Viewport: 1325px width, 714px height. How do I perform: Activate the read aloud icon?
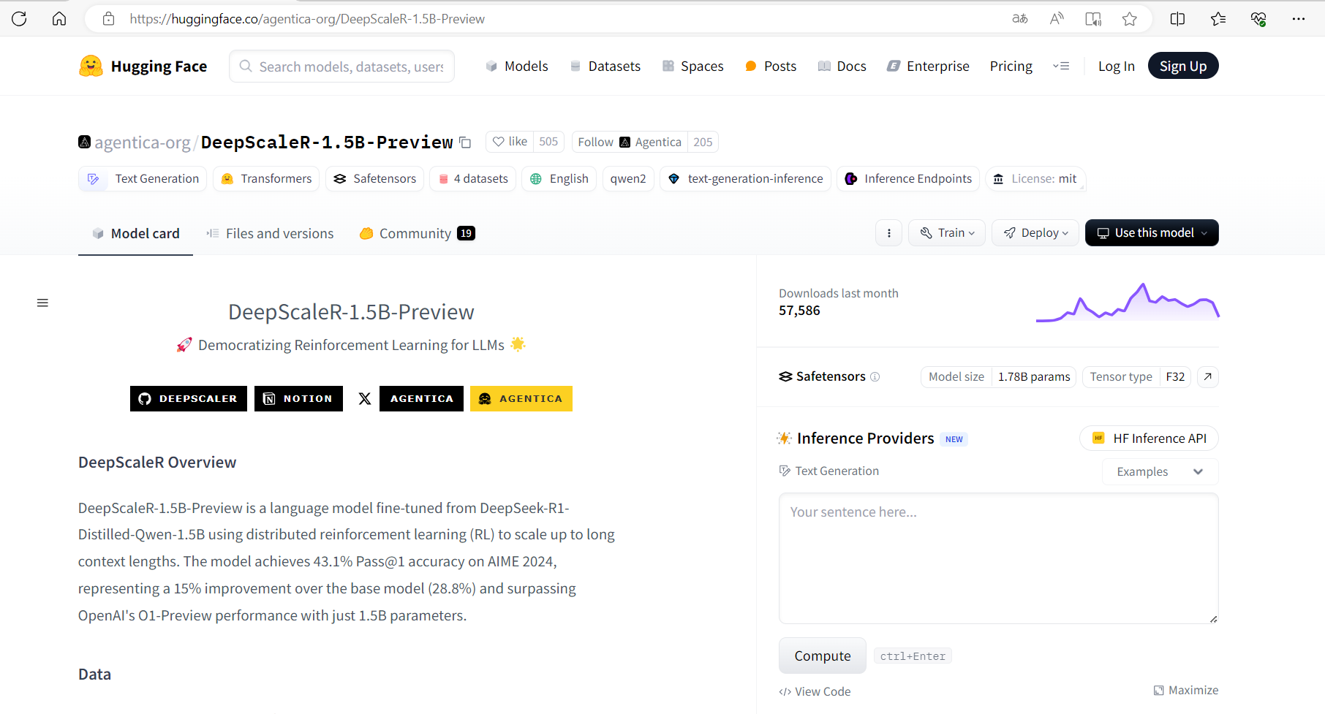point(1057,19)
